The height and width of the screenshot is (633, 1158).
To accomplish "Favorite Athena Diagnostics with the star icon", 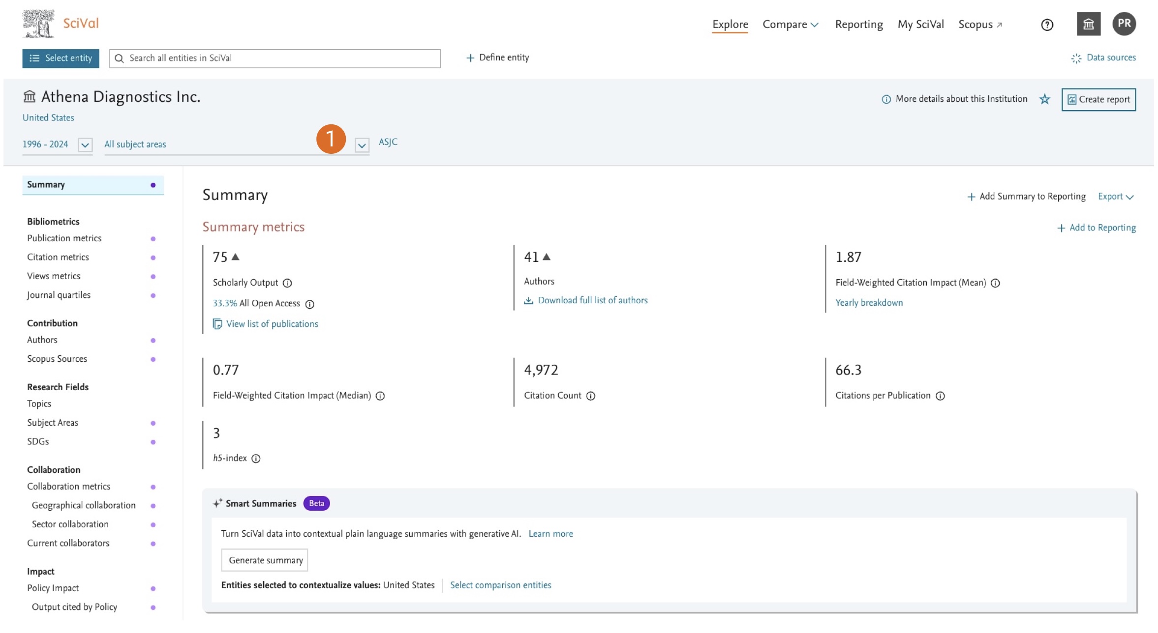I will pyautogui.click(x=1044, y=99).
